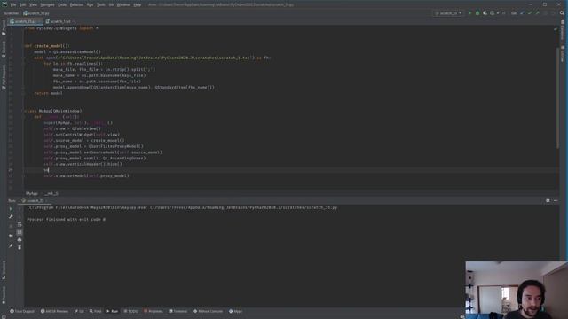568x319 pixels.
Task: Open the Tools menu
Action: point(100,4)
